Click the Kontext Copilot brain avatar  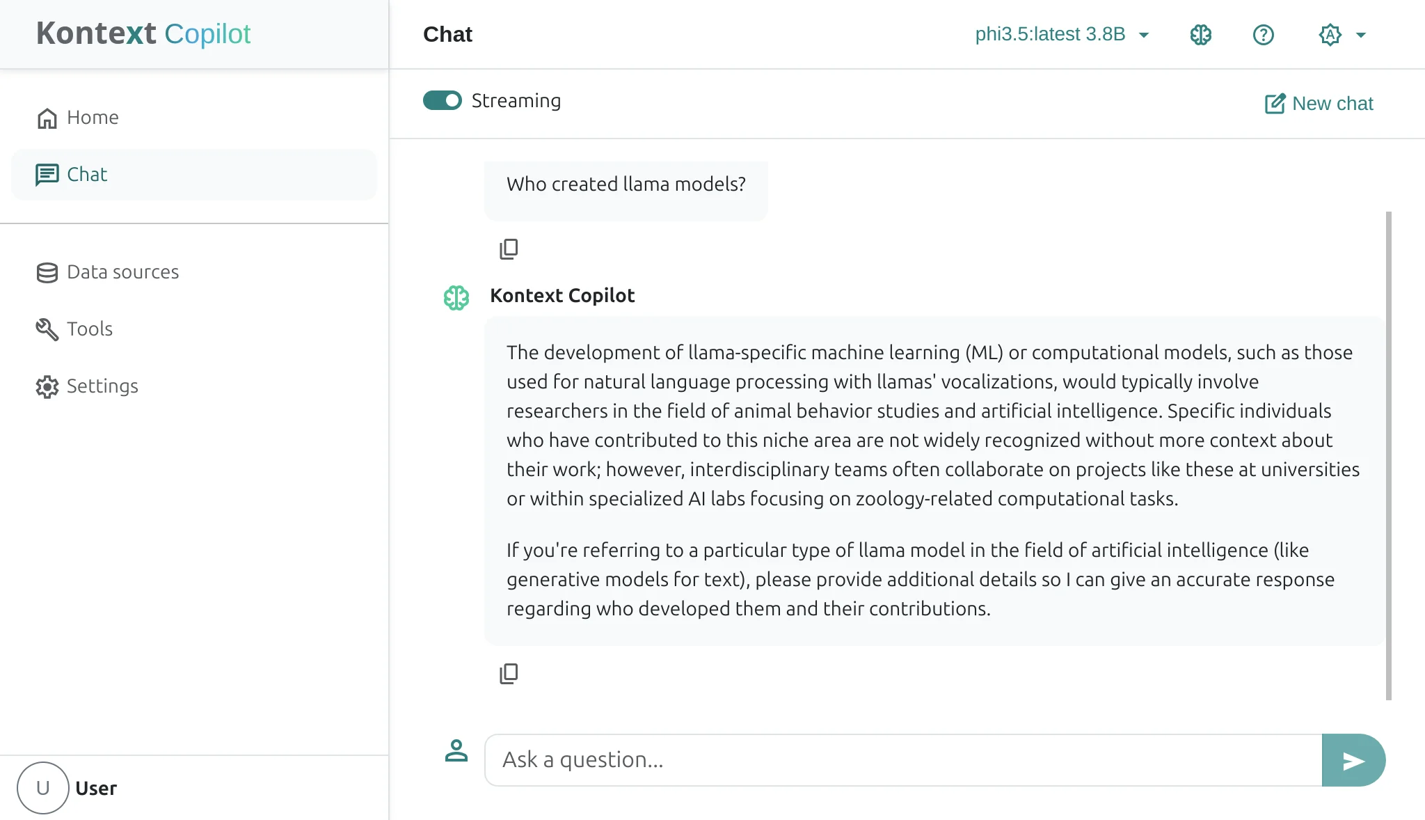point(456,298)
